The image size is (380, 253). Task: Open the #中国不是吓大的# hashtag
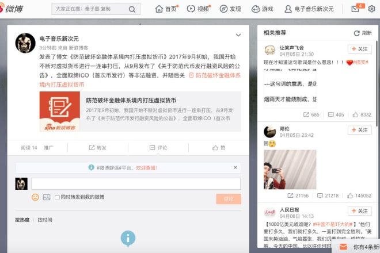[333, 224]
